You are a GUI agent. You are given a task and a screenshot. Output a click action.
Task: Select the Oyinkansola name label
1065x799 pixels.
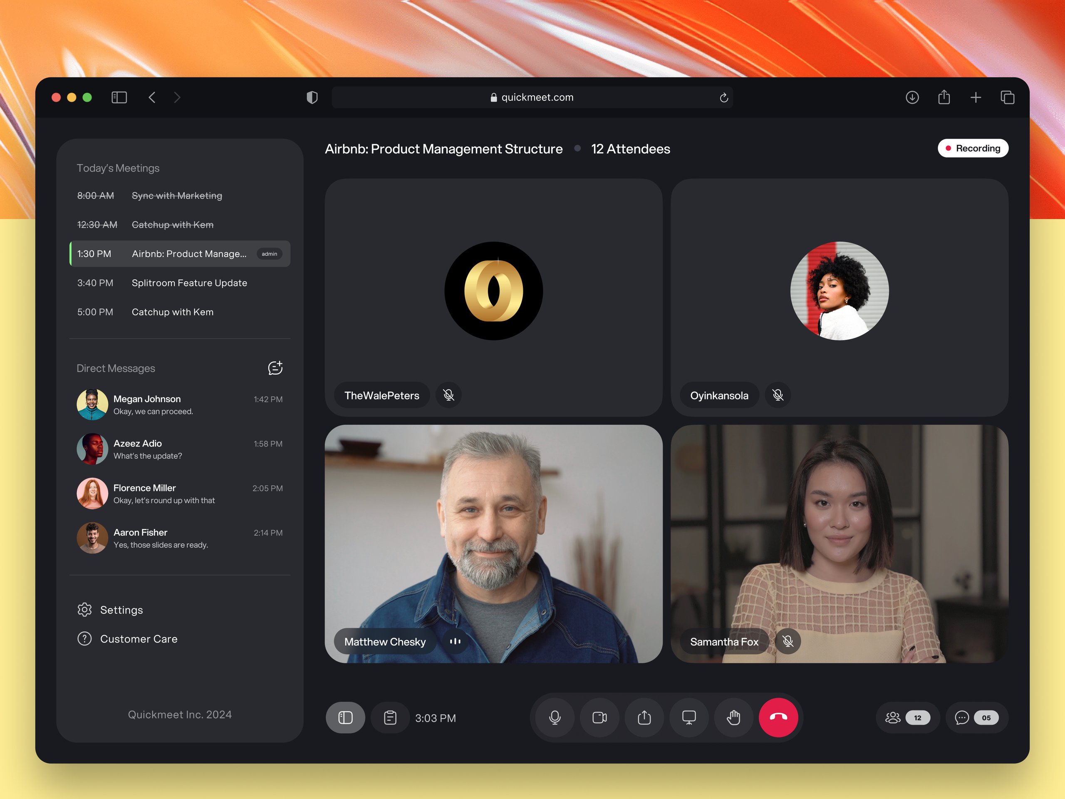pyautogui.click(x=719, y=395)
